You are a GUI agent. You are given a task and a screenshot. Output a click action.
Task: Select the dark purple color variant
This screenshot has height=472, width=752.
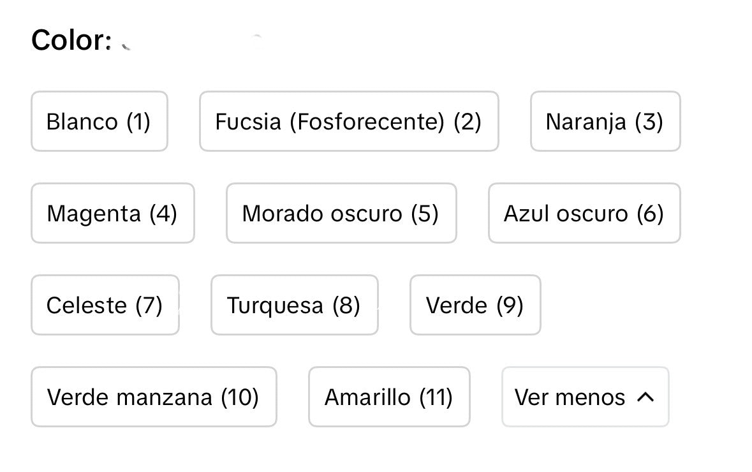(x=341, y=213)
